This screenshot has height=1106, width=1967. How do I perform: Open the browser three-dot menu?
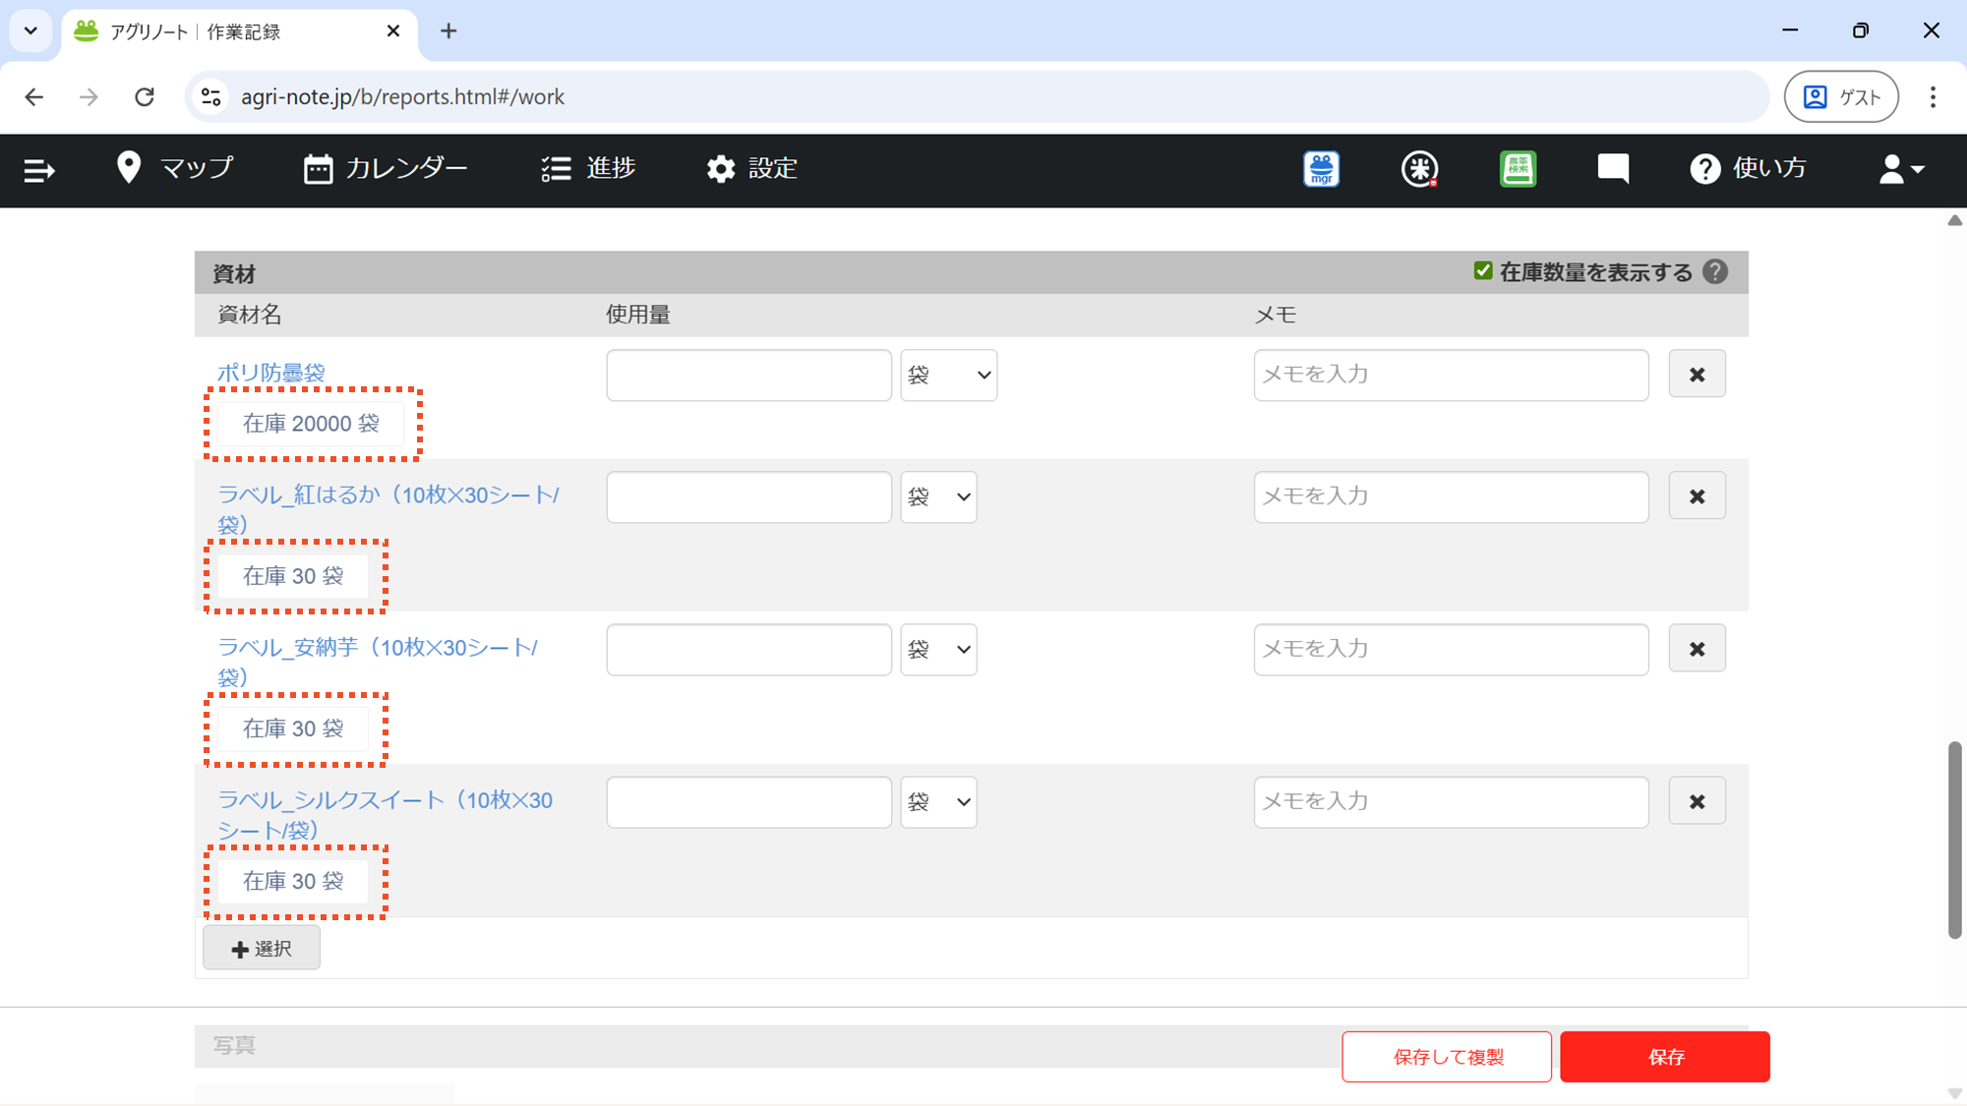pyautogui.click(x=1933, y=96)
